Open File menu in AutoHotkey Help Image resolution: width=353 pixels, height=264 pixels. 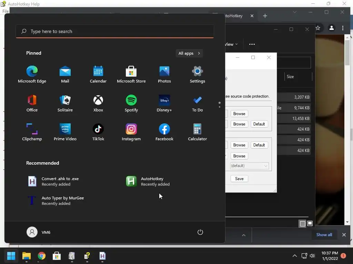[x=6, y=11]
